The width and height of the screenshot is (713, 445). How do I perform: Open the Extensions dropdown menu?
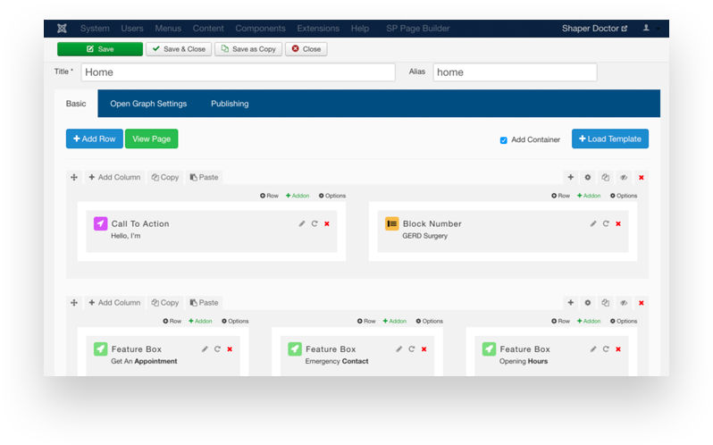[x=318, y=29]
